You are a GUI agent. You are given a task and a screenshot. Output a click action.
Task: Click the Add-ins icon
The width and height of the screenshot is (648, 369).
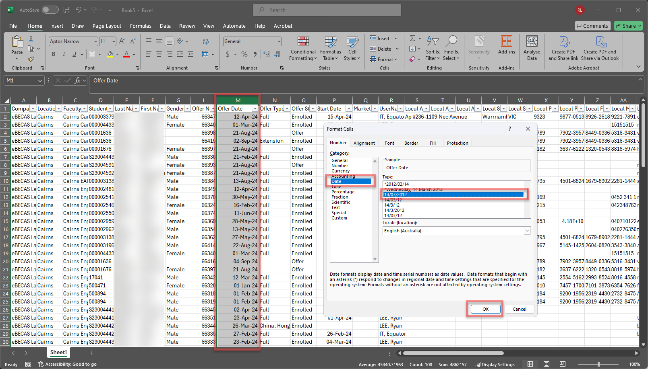tap(506, 41)
